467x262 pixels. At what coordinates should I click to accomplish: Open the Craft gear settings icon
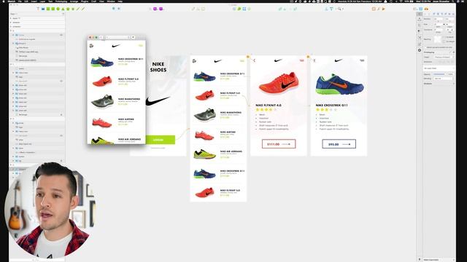click(x=420, y=50)
